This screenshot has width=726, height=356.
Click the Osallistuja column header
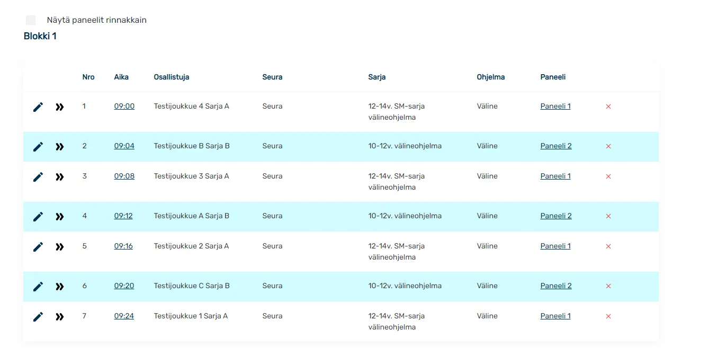[x=172, y=77]
